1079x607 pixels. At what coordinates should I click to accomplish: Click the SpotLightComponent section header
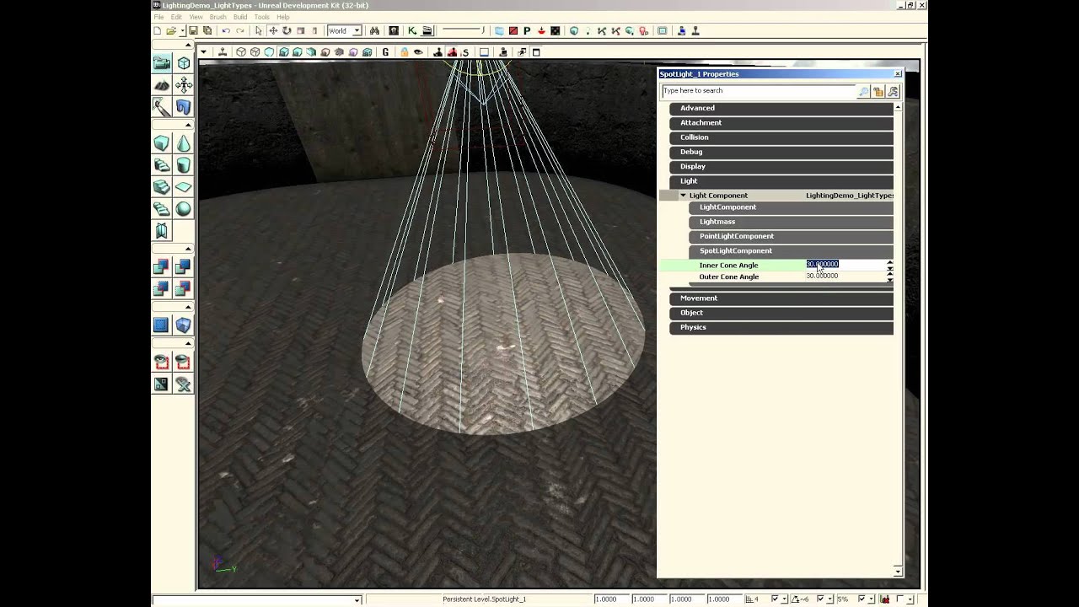(791, 250)
